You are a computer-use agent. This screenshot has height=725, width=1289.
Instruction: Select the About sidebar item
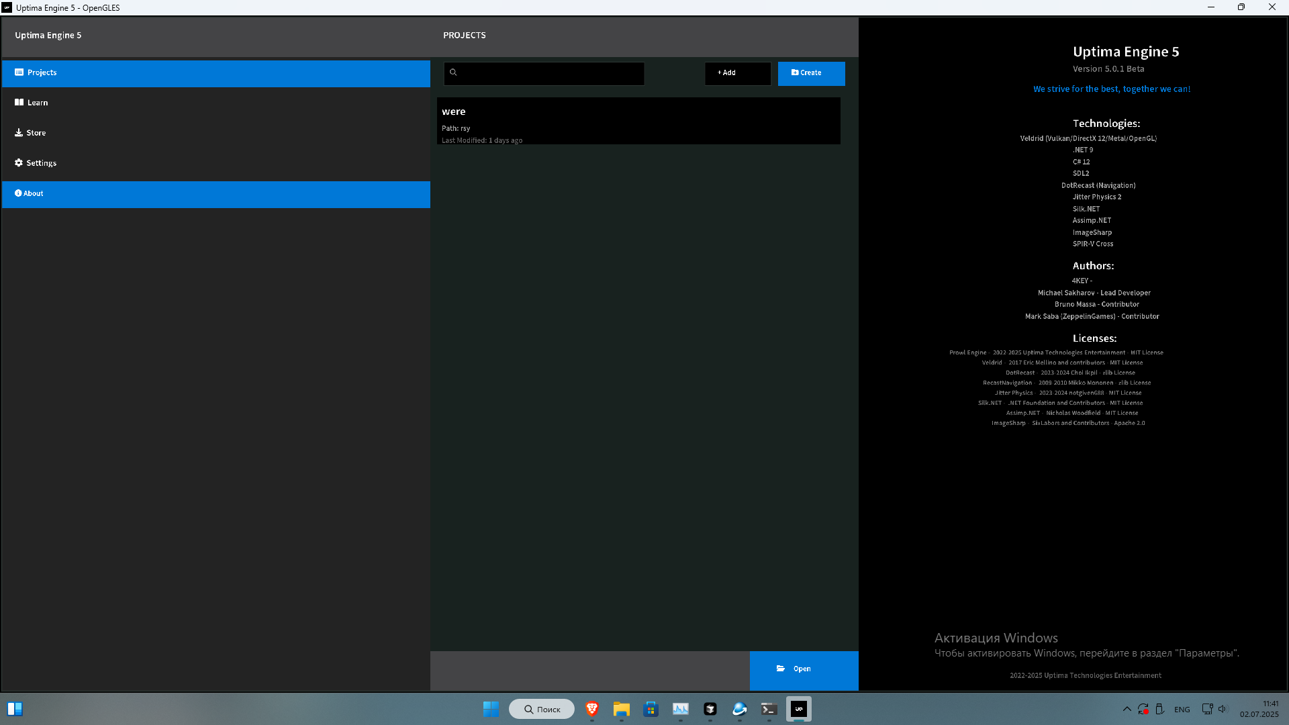point(216,194)
